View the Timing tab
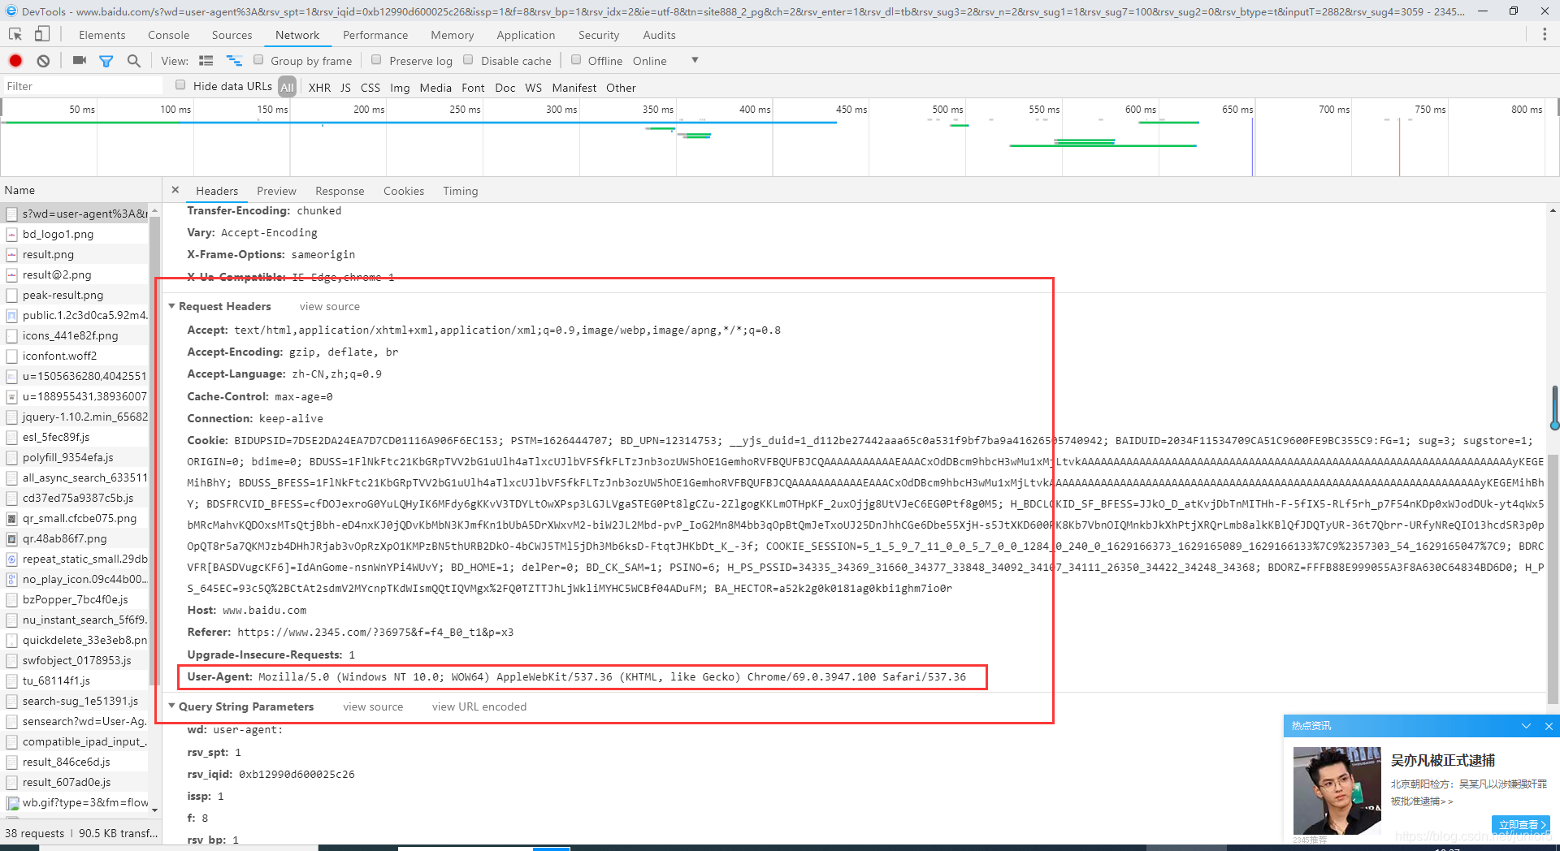1560x851 pixels. point(461,191)
